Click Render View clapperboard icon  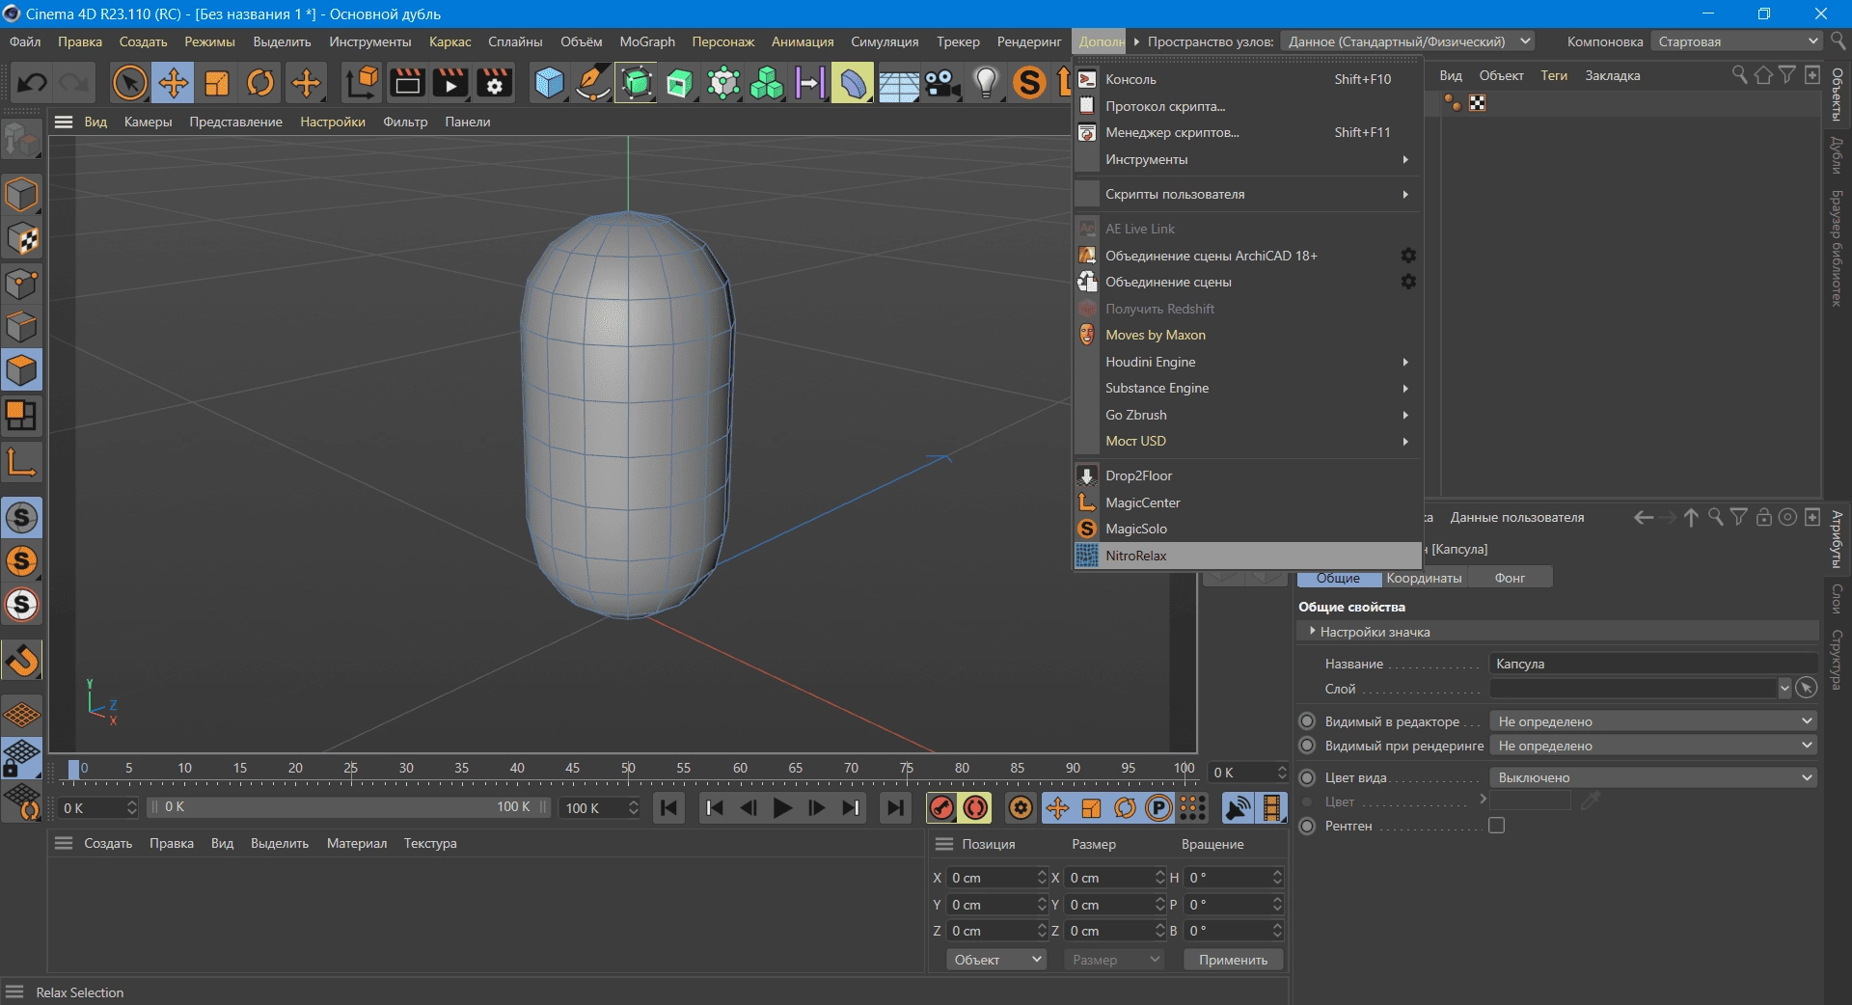pyautogui.click(x=406, y=83)
